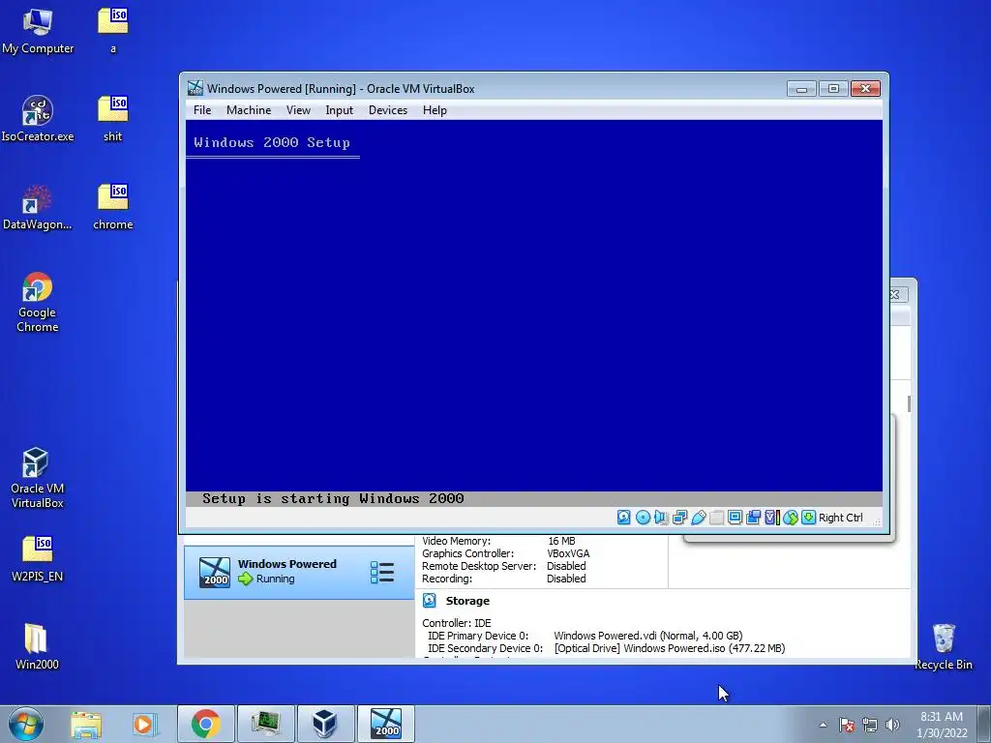Image resolution: width=991 pixels, height=743 pixels.
Task: Select the Win2000 folder on desktop
Action: pos(37,647)
